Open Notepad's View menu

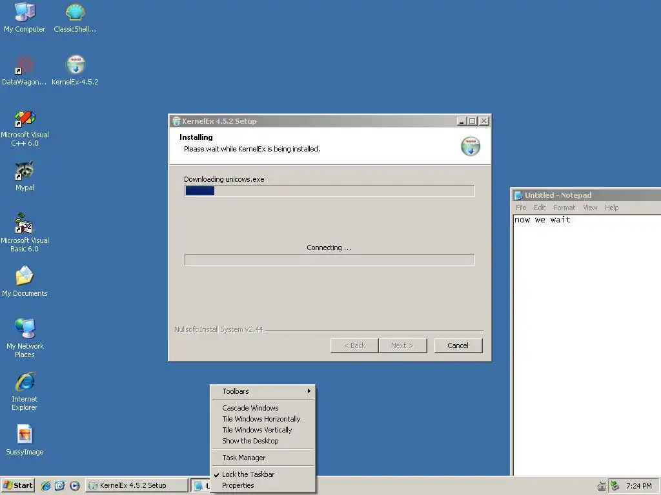point(590,208)
